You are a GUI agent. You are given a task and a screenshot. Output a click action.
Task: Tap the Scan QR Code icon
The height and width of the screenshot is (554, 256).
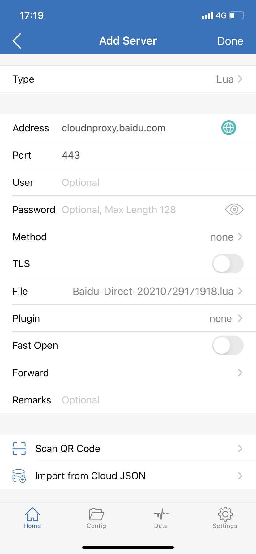(19, 449)
